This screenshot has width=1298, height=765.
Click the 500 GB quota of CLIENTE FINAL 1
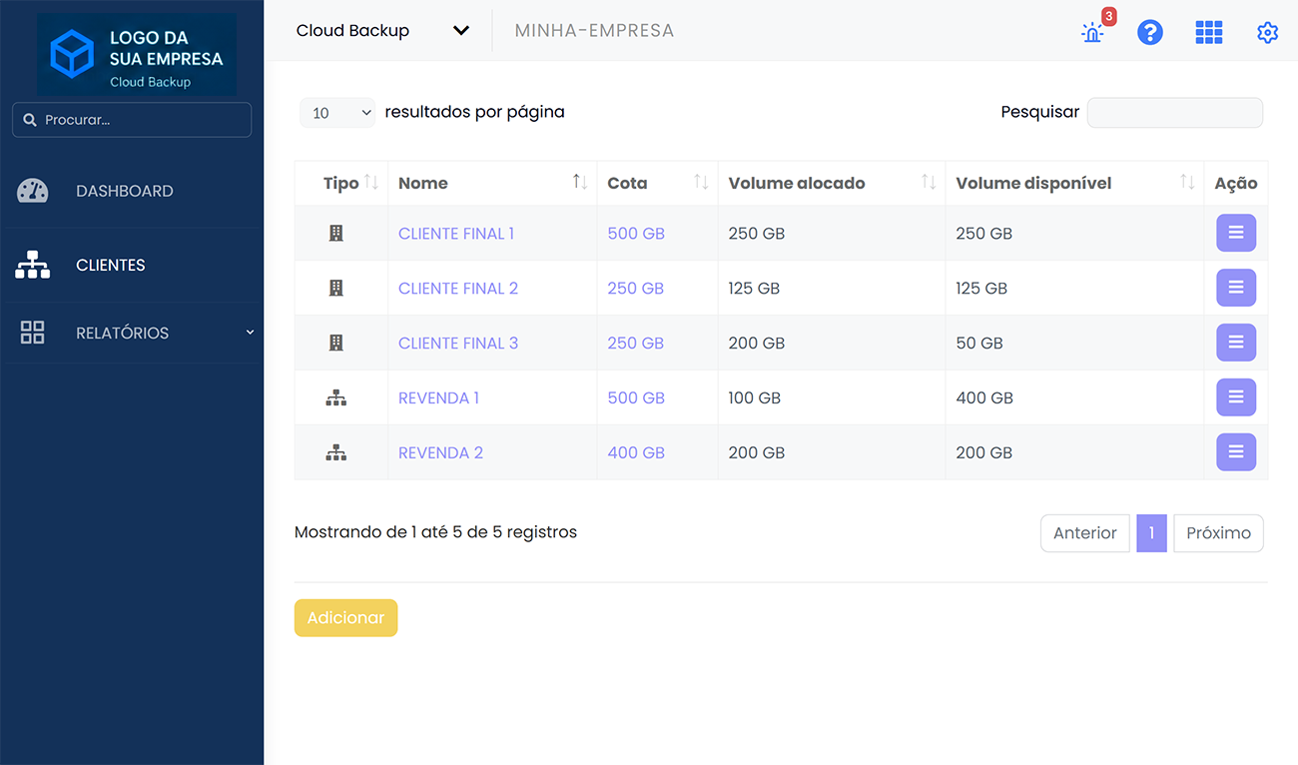coord(636,234)
